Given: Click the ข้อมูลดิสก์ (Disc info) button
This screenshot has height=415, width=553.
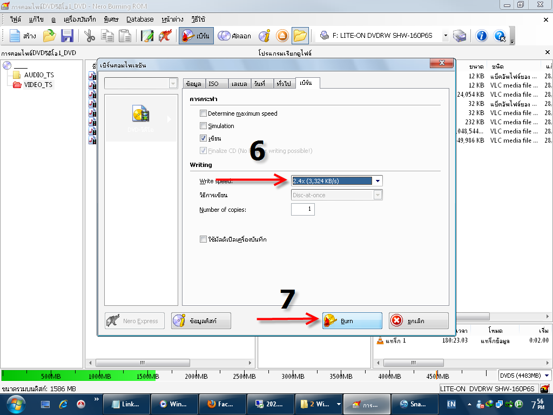Looking at the screenshot, I should [201, 321].
